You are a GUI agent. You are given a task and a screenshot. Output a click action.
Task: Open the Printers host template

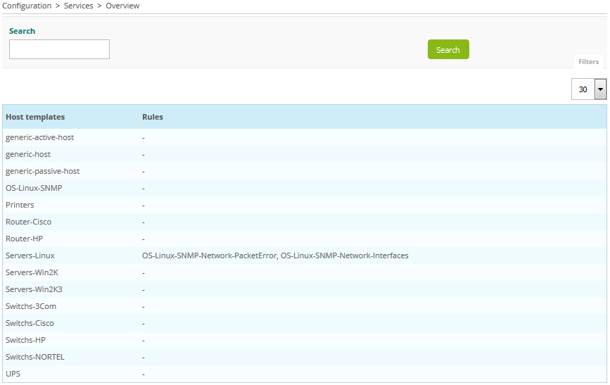click(20, 205)
